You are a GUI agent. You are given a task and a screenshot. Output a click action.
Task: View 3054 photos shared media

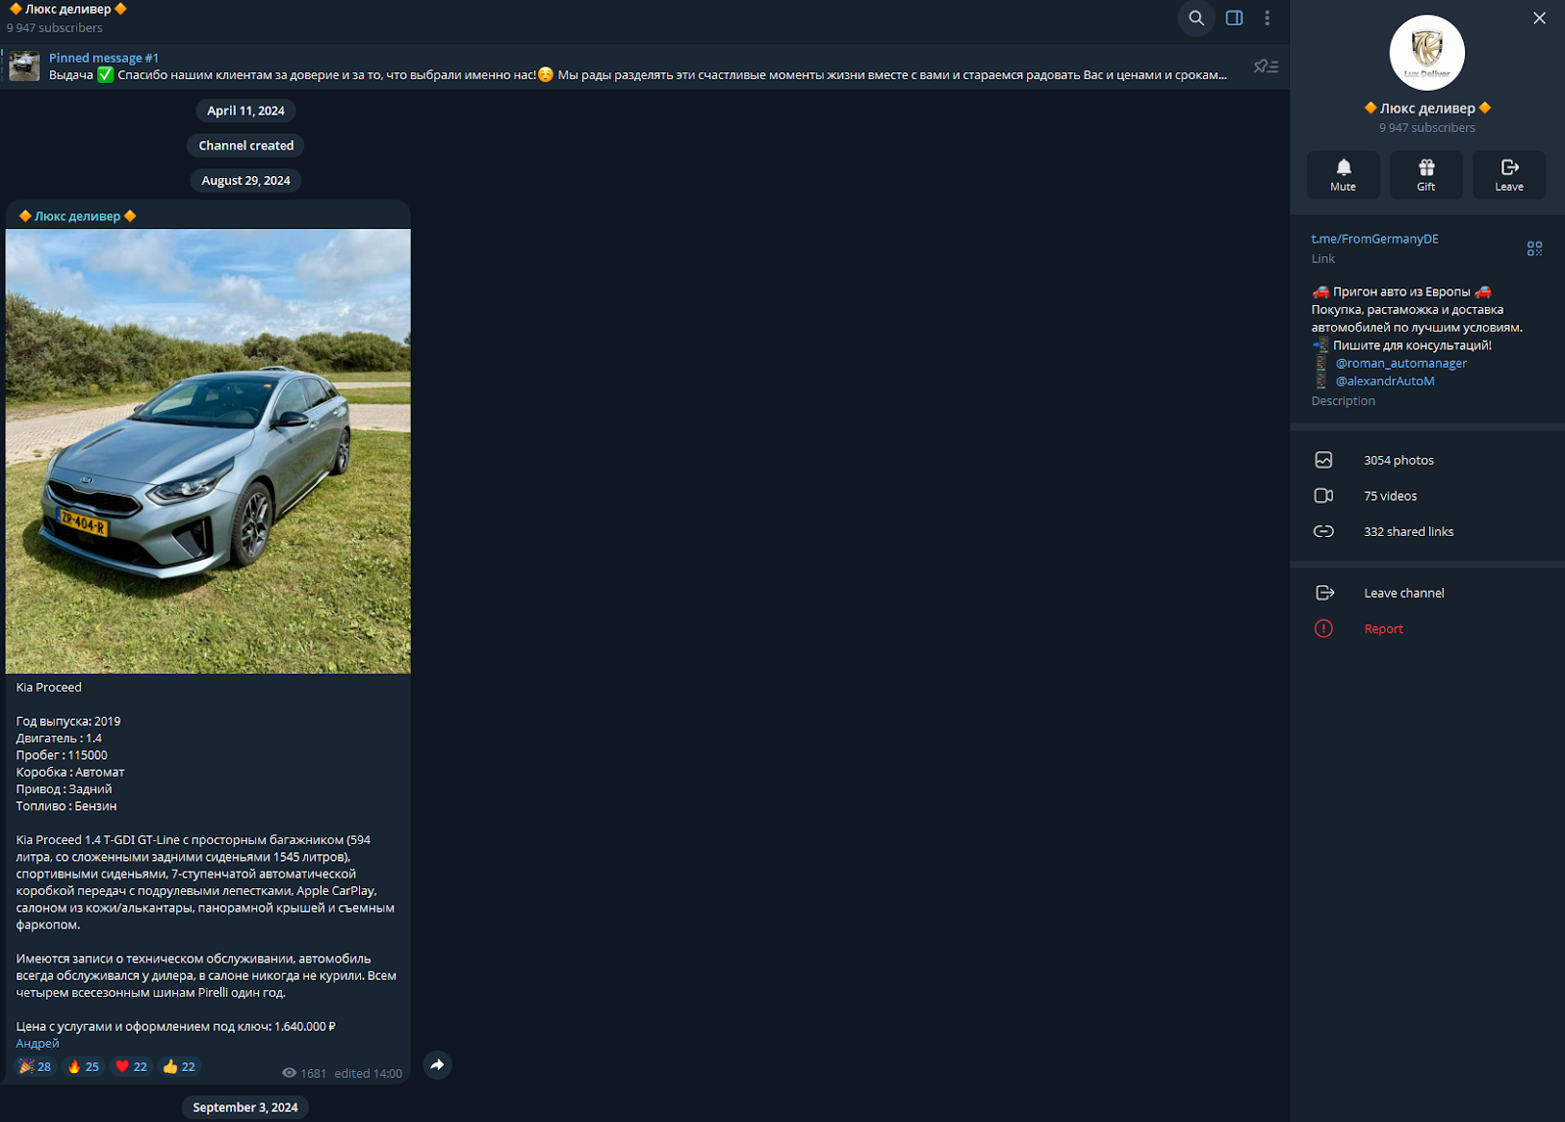pyautogui.click(x=1398, y=461)
